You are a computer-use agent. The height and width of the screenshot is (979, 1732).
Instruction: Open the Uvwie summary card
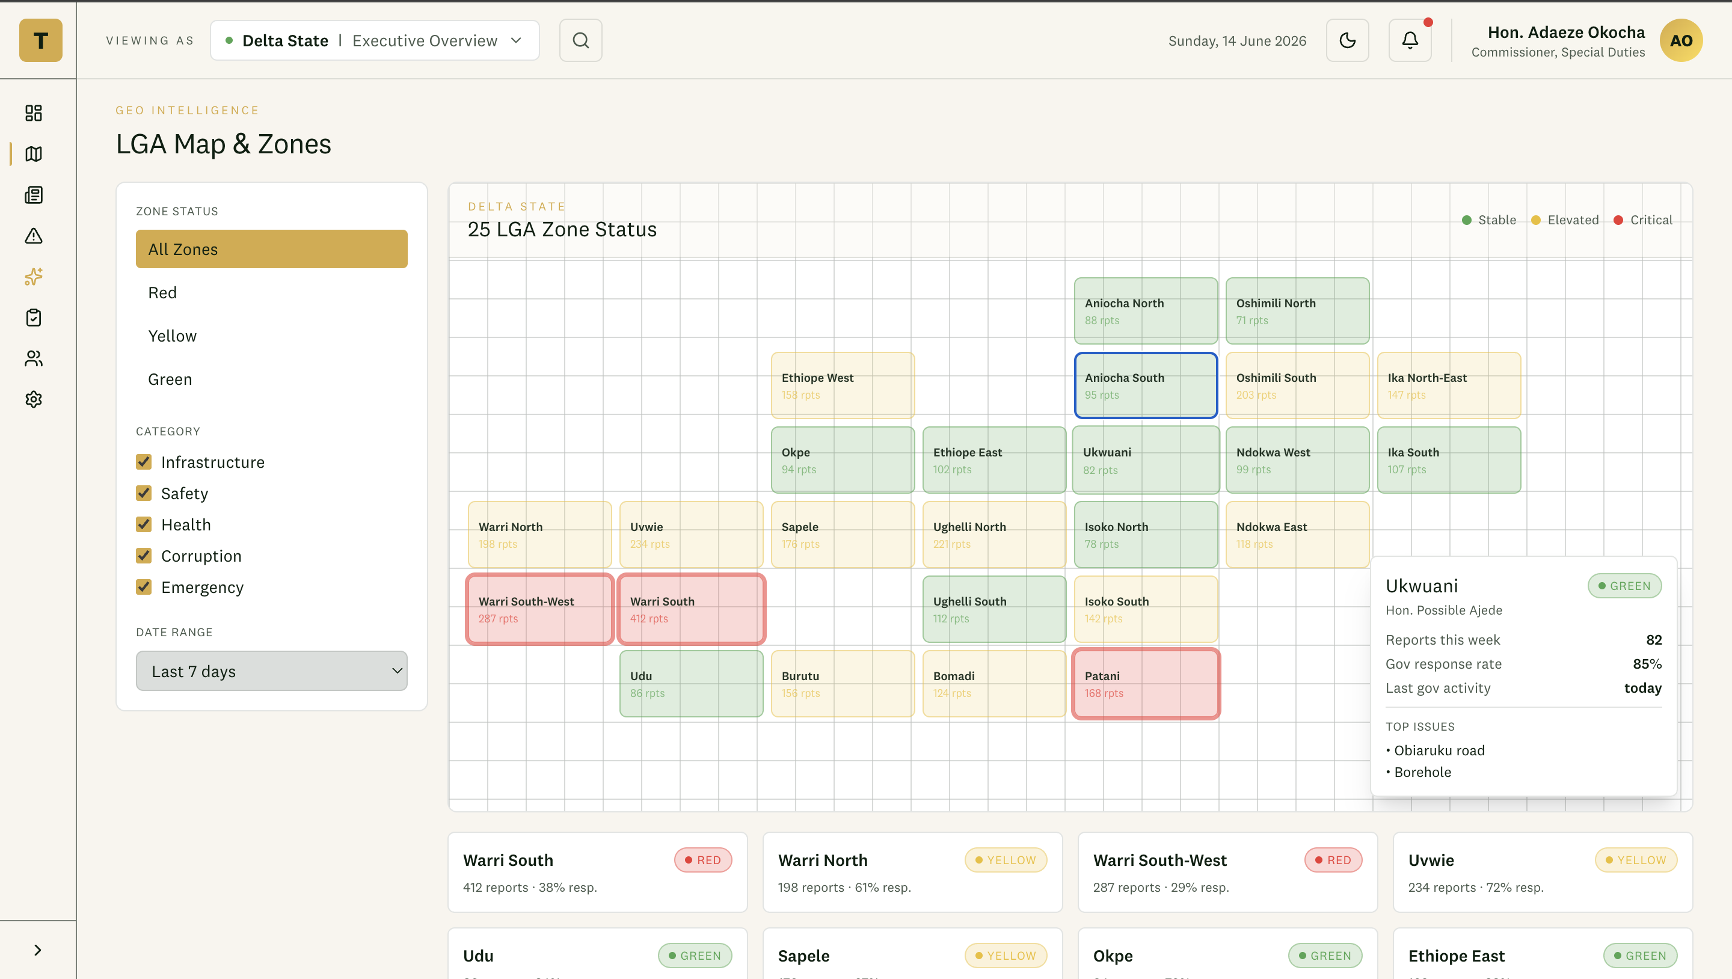click(1543, 872)
